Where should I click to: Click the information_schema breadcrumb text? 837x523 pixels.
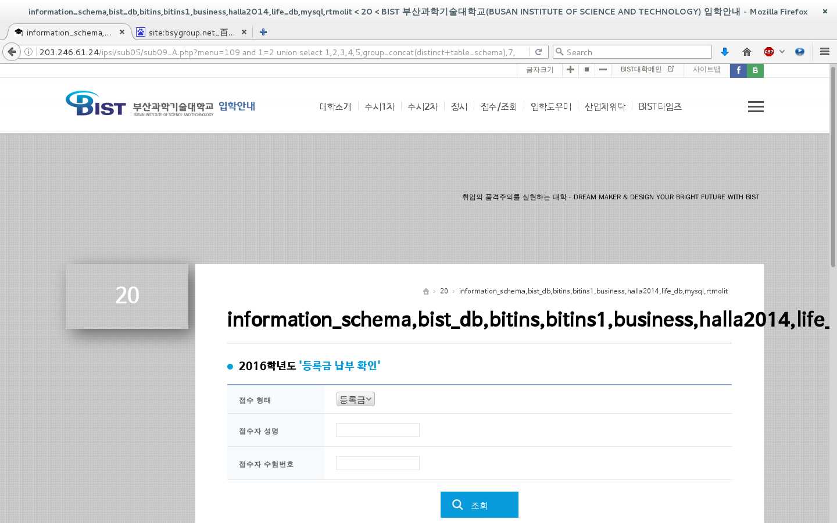(593, 291)
